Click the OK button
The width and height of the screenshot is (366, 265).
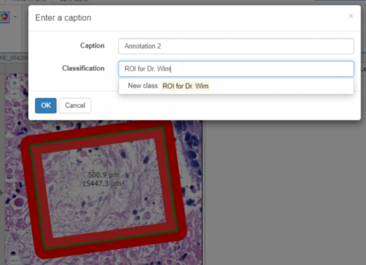pyautogui.click(x=46, y=106)
